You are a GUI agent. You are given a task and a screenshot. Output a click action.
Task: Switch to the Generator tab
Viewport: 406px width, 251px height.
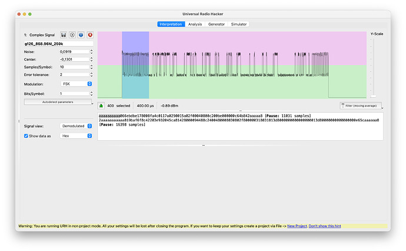click(216, 24)
